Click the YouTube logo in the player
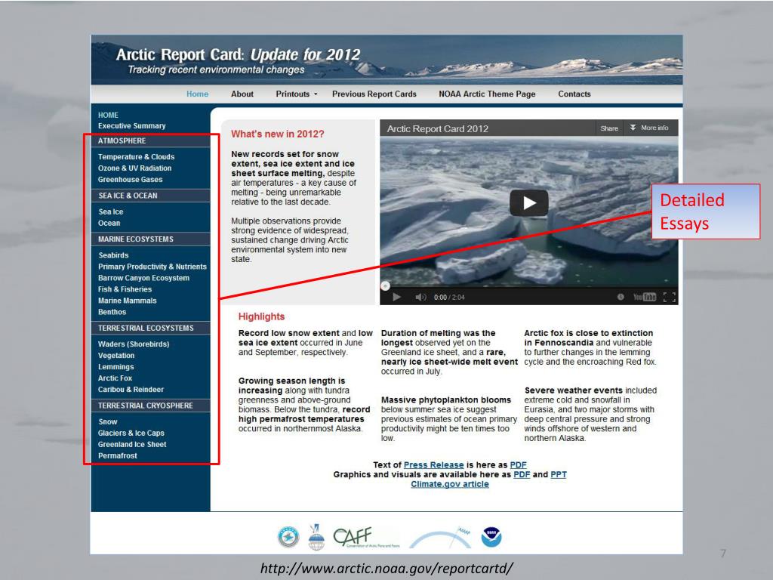The width and height of the screenshot is (773, 580). tap(645, 297)
